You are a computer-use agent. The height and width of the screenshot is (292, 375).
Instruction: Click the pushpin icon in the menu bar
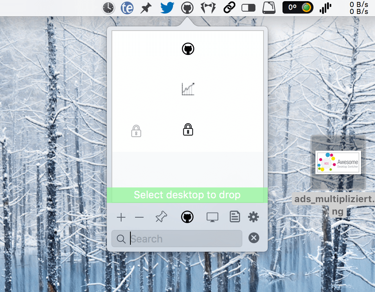click(x=146, y=8)
